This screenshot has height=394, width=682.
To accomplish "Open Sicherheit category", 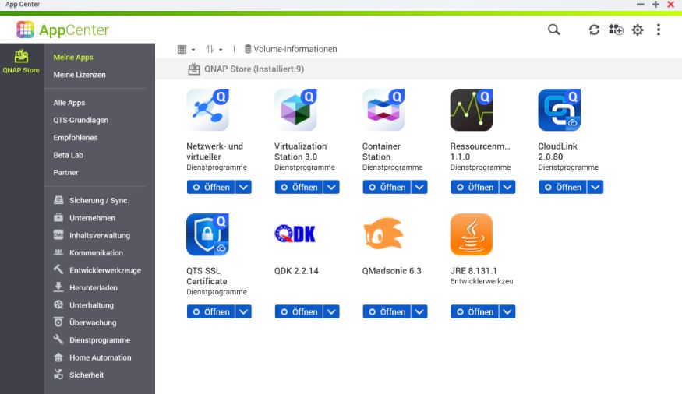I will [x=87, y=375].
